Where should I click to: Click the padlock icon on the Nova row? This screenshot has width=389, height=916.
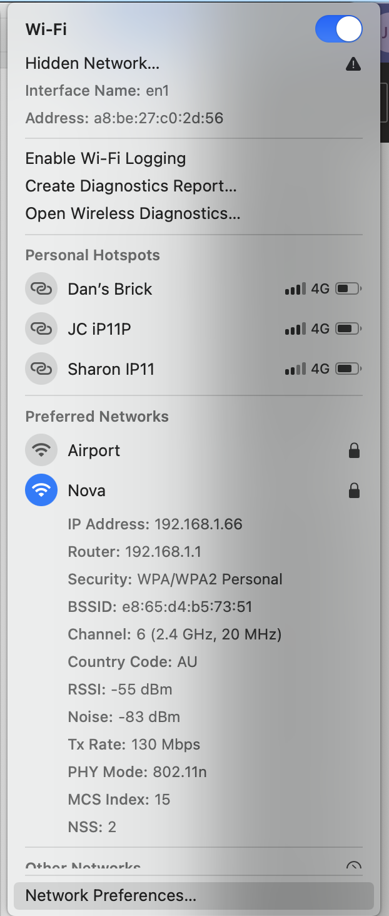point(354,491)
